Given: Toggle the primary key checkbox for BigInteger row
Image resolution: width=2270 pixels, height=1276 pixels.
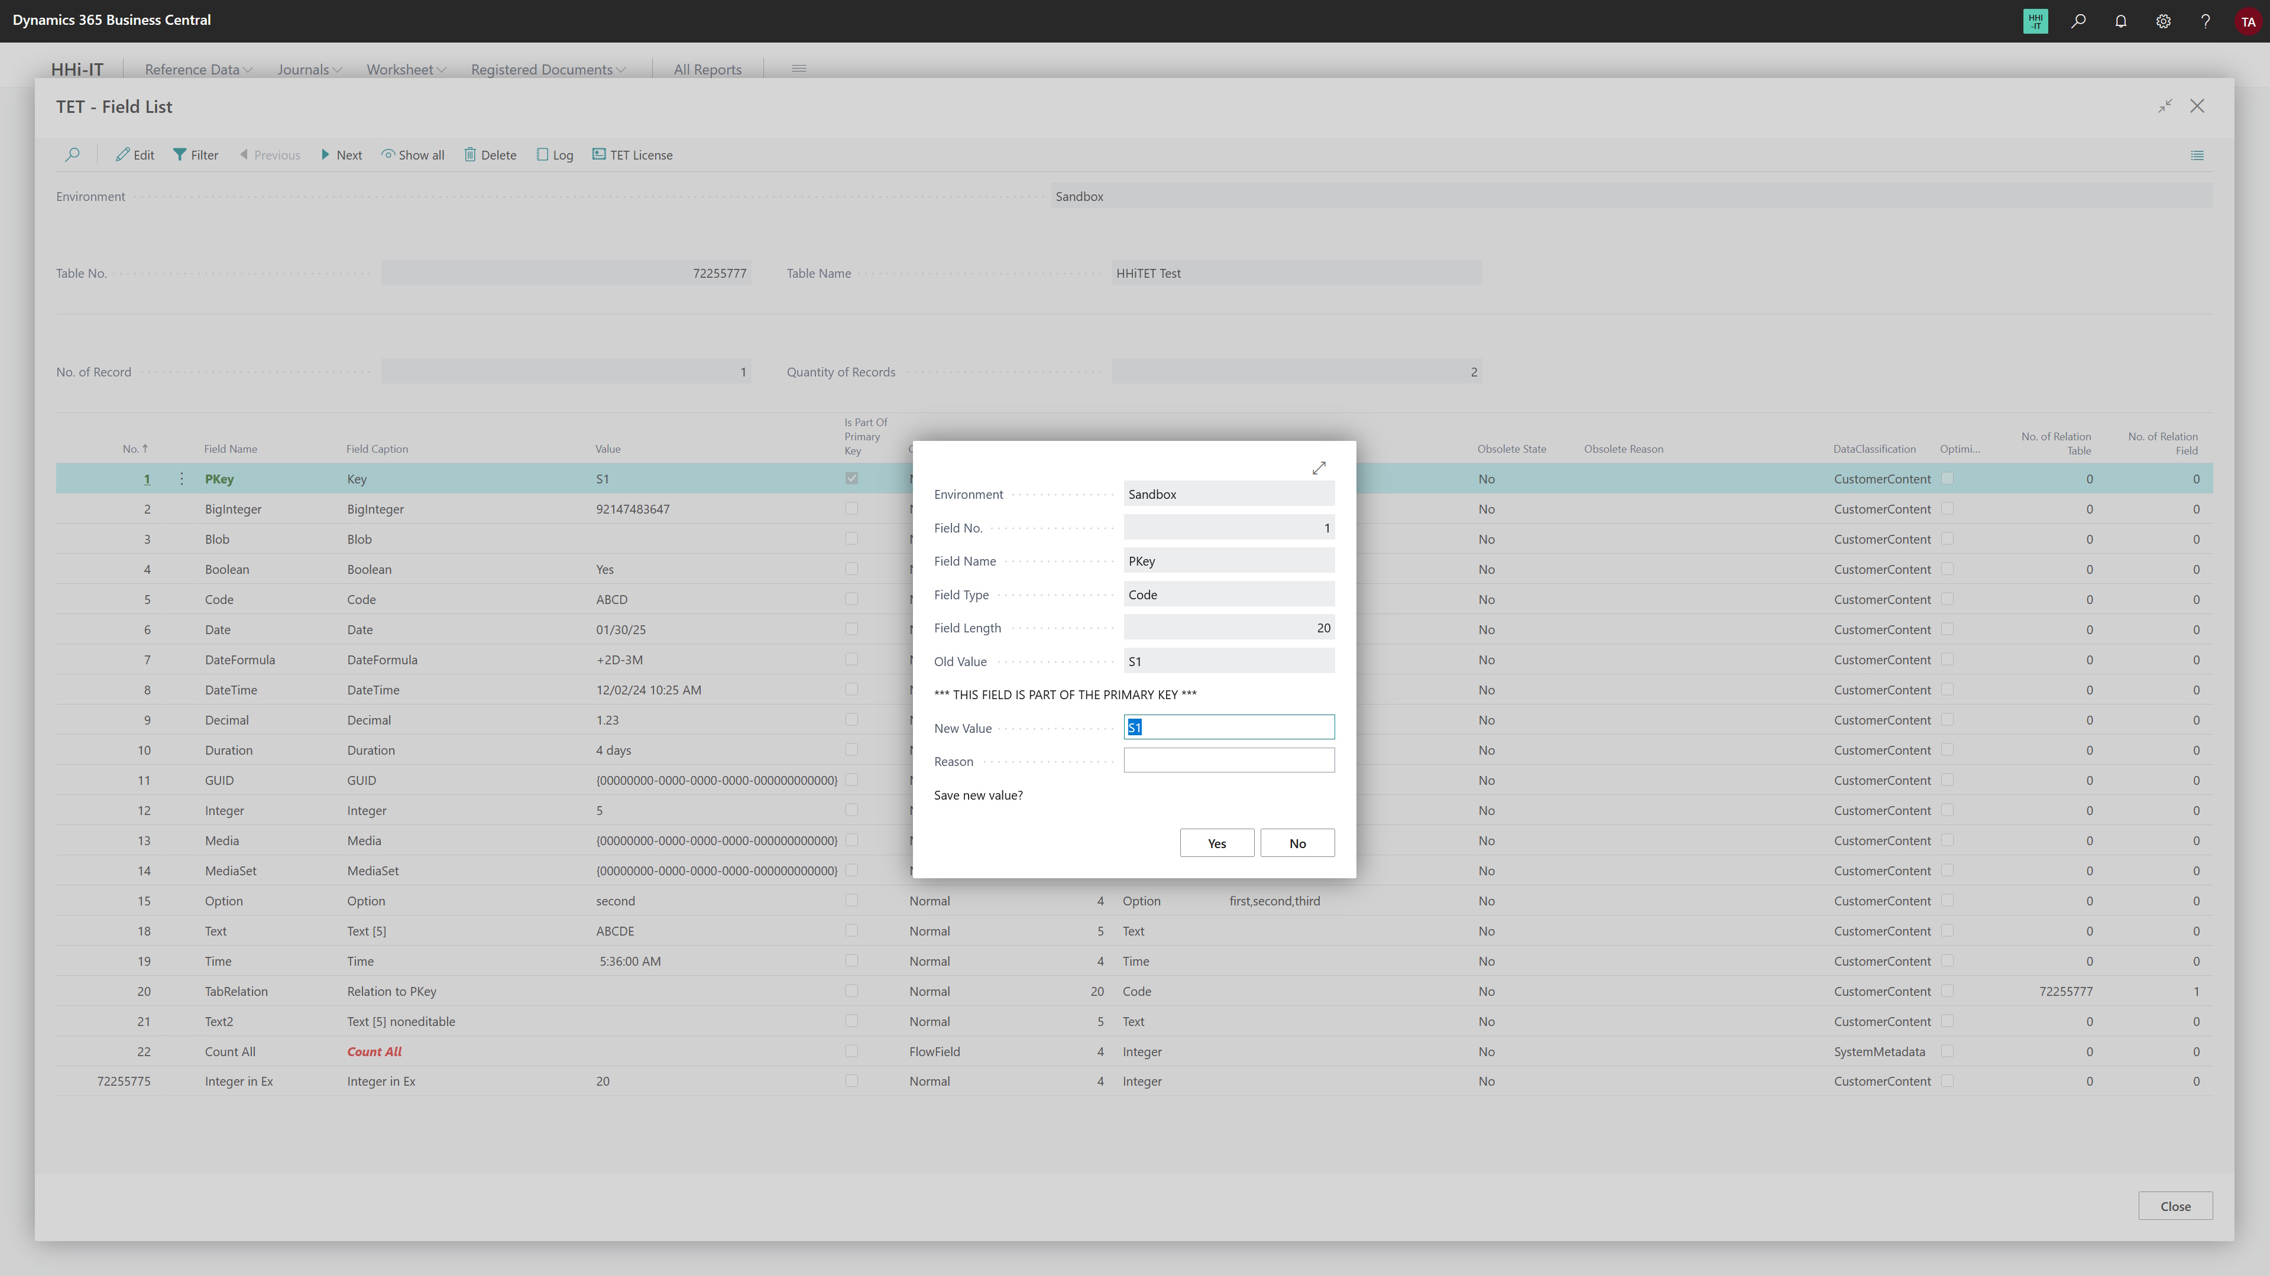Looking at the screenshot, I should click(x=851, y=509).
